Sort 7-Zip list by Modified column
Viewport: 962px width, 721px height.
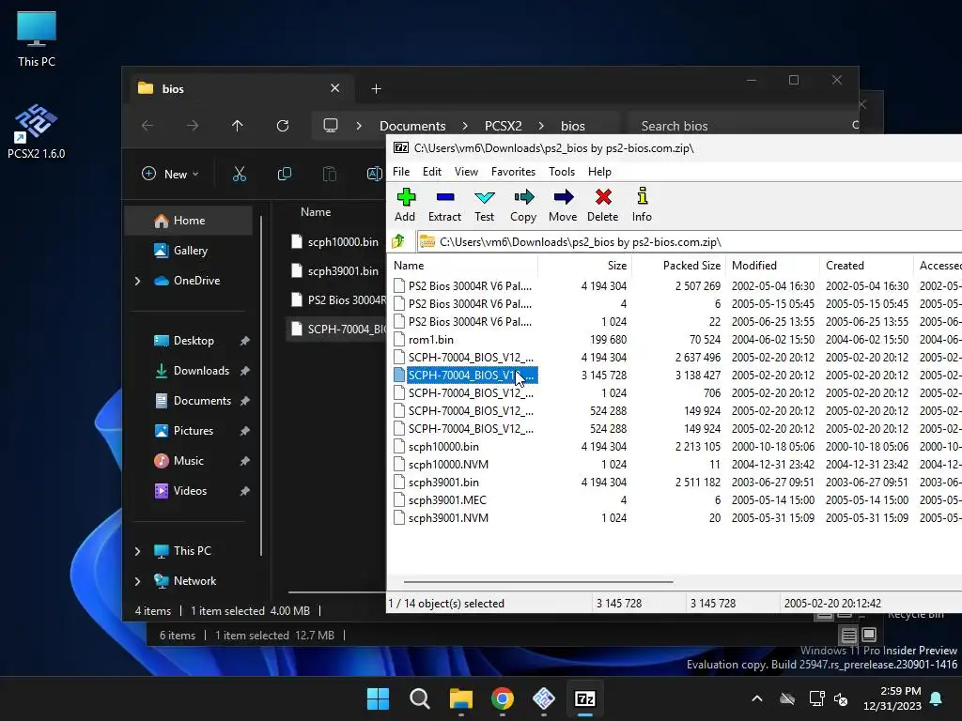772,266
